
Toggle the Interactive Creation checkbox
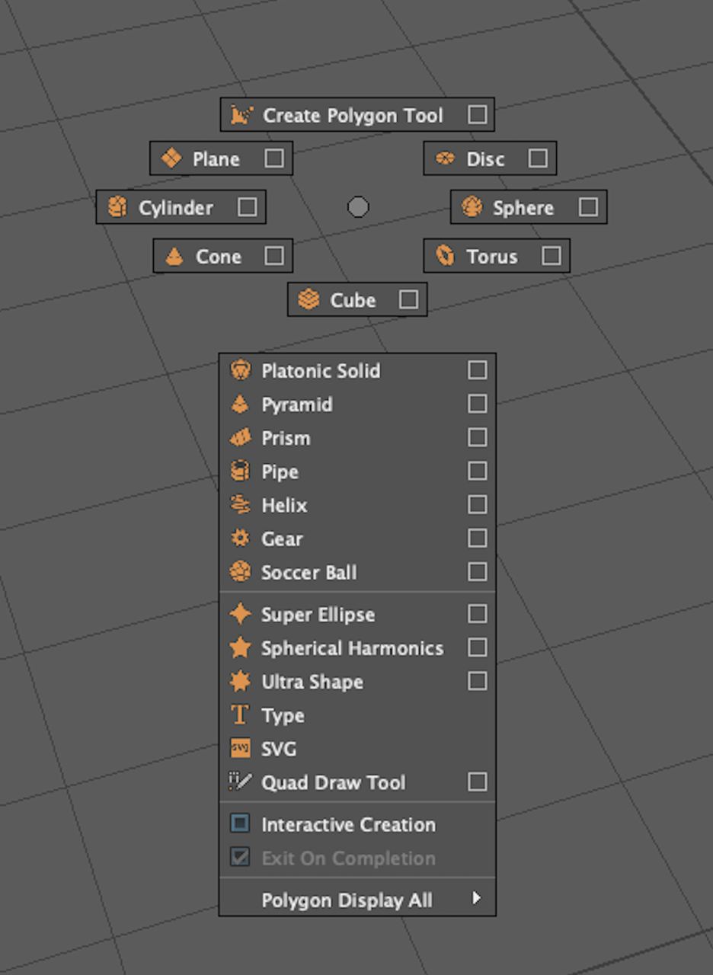tap(240, 823)
